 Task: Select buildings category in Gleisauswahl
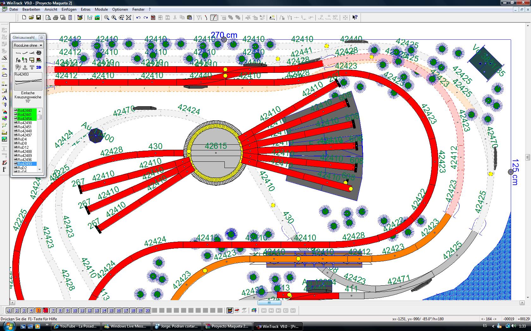tap(18, 60)
